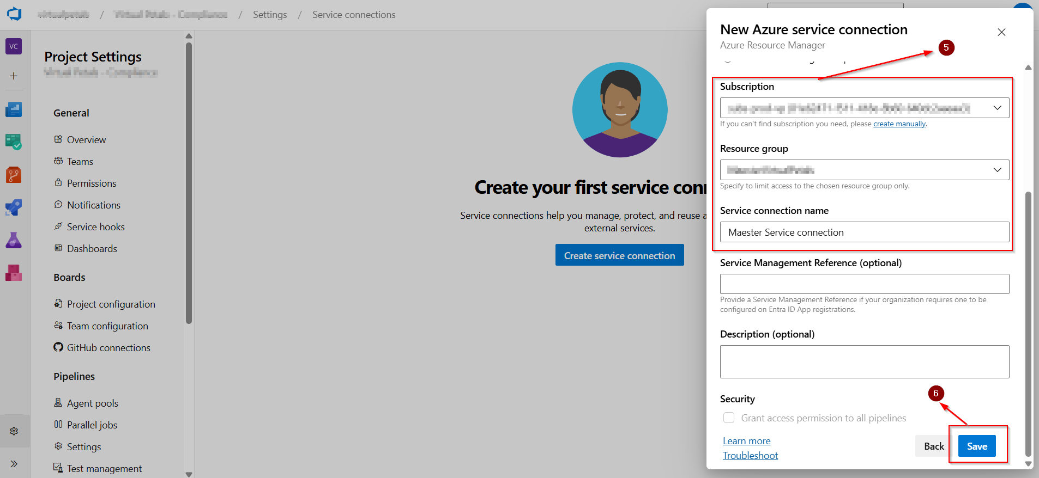Screen dimensions: 1039x478
Task: Open Team configuration under Boards
Action: pos(107,326)
